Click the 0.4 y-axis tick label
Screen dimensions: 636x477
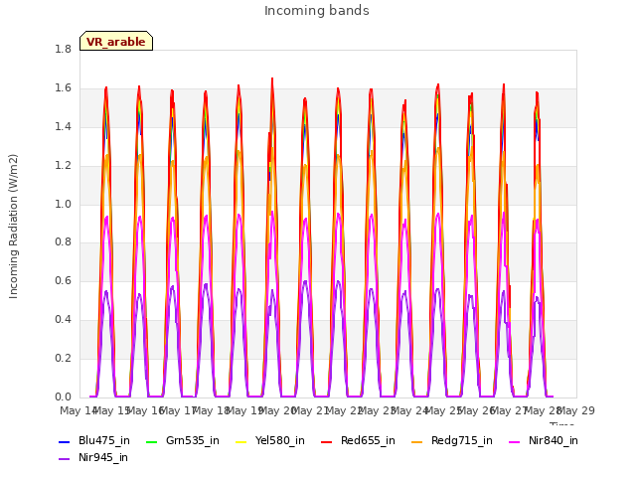coord(63,320)
